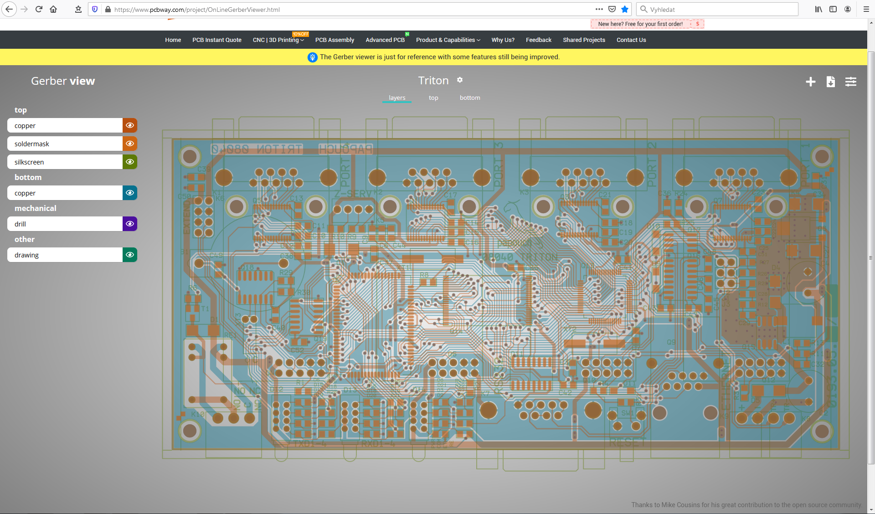Viewport: 875px width, 514px height.
Task: Toggle visibility of soldermask layer
Action: (x=130, y=143)
